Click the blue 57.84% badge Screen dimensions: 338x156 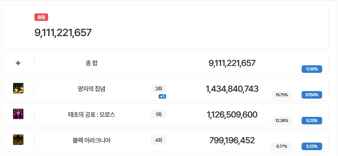[x=312, y=95]
